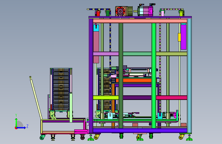Screen dimensions: 222x144
Task: Select the cyan block on the left counterweight
Action: coord(96,28)
